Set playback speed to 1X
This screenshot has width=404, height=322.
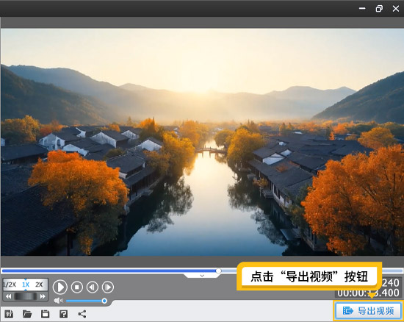[x=26, y=285]
